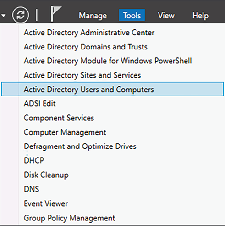Open the View menu
Viewport: 225px width, 226px height.
(166, 16)
